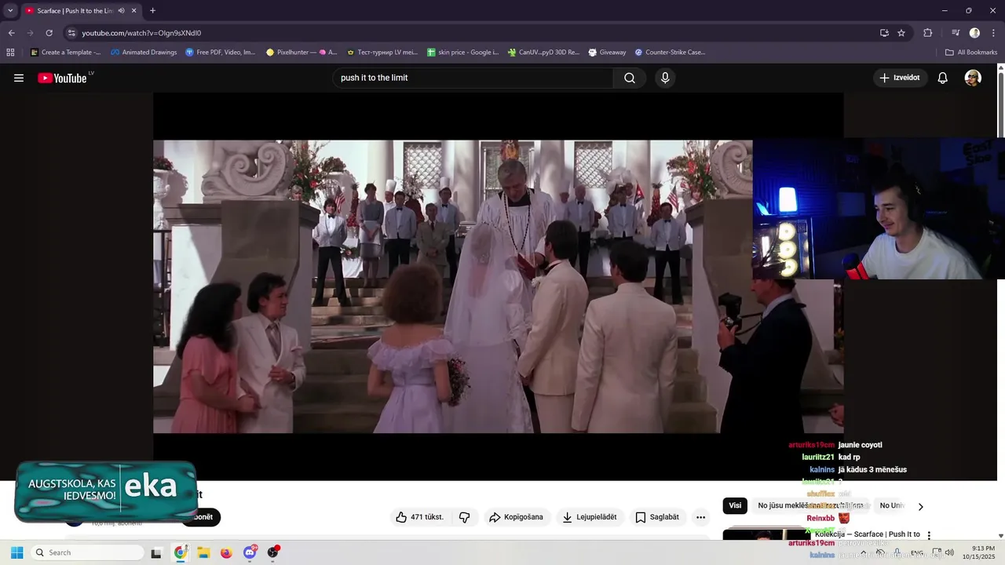Download the video via Lejupielādēt
The width and height of the screenshot is (1005, 565).
pos(590,517)
